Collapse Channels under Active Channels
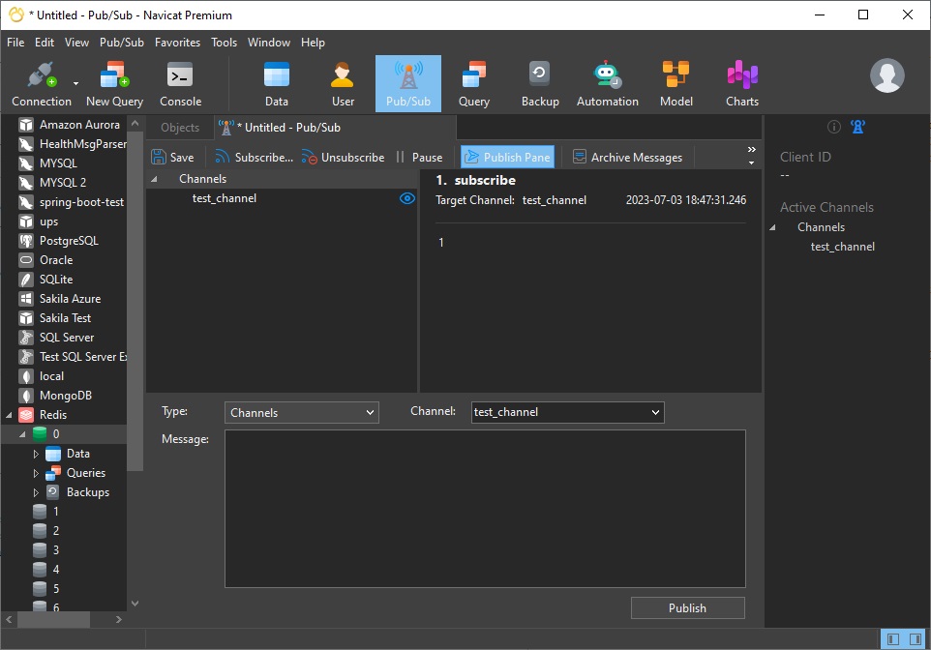 tap(772, 227)
